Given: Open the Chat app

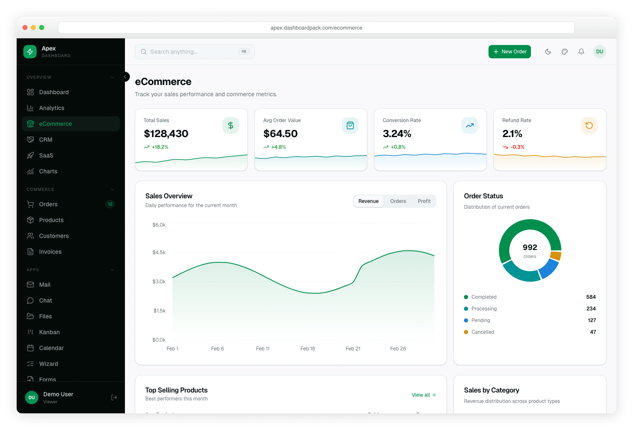Looking at the screenshot, I should (x=45, y=300).
